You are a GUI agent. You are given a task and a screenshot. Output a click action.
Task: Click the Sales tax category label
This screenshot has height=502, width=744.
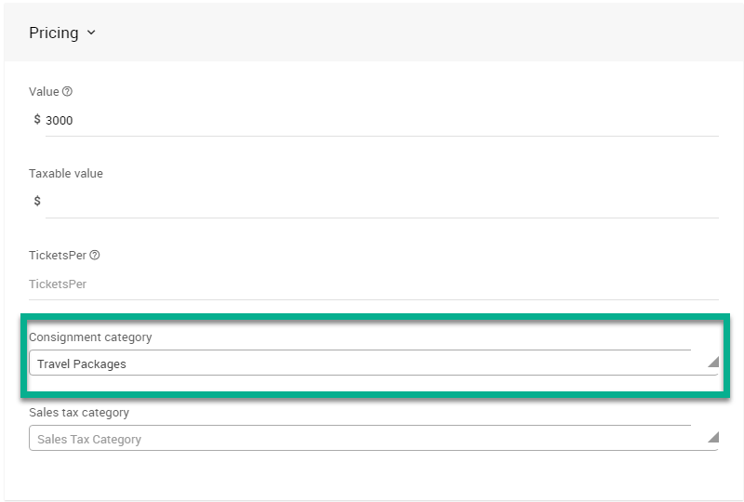[79, 412]
